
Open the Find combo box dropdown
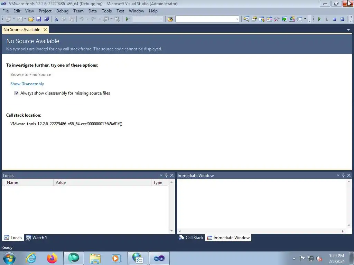pyautogui.click(x=237, y=19)
